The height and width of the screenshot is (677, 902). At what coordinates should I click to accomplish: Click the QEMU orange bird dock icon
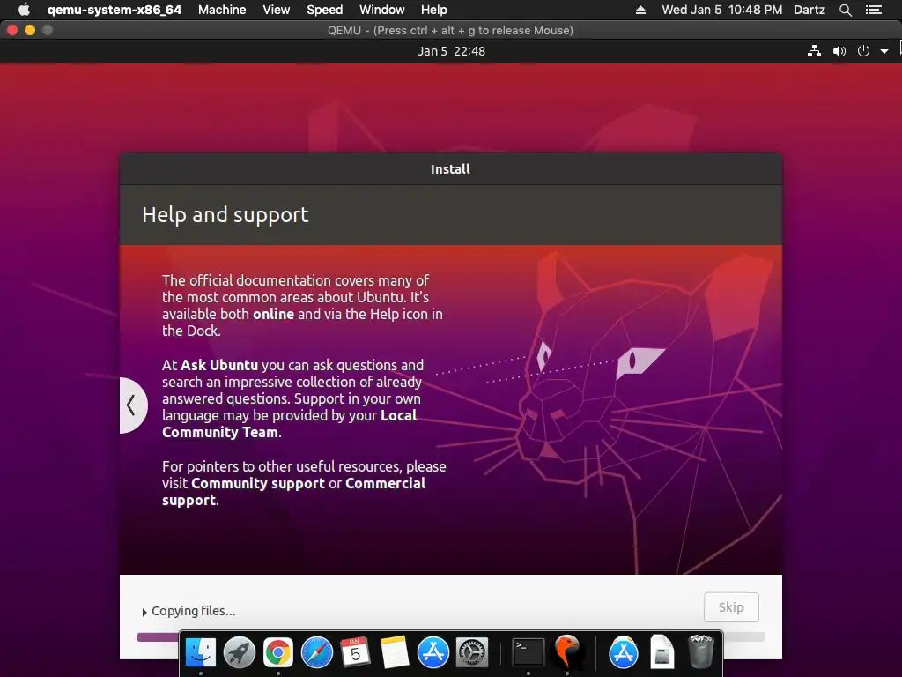coord(567,653)
